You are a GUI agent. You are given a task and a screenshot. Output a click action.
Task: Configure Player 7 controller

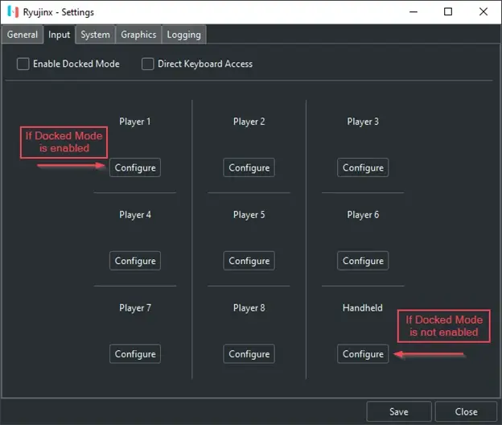[x=135, y=354]
